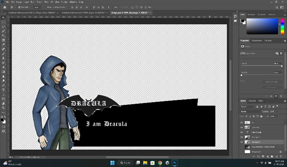Open the Image menu
The height and width of the screenshot is (167, 287).
(x=19, y=2)
